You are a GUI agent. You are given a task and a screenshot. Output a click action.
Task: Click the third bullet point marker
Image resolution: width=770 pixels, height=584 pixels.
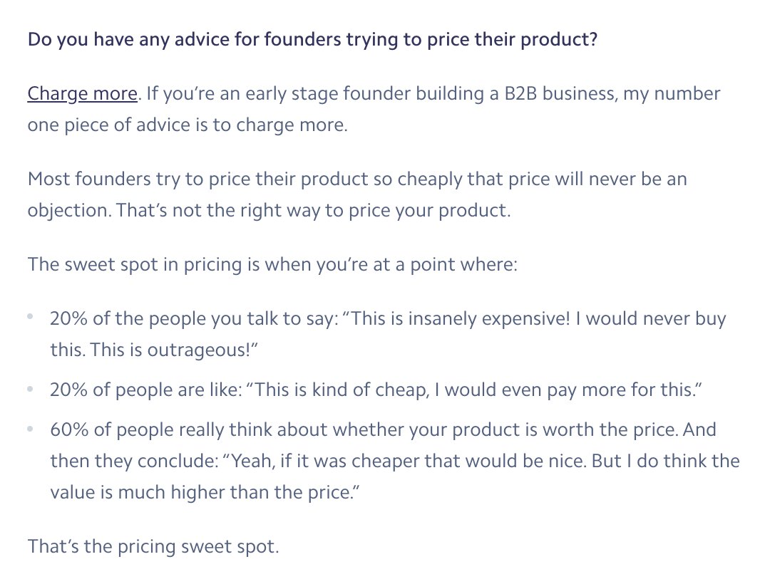coord(31,429)
